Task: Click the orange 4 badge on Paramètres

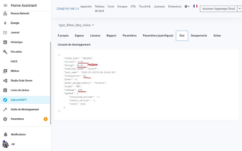Action: click(46, 119)
